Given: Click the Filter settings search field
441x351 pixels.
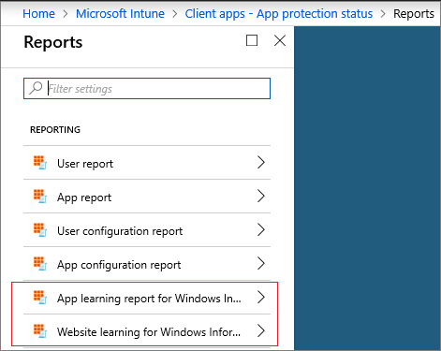Looking at the screenshot, I should [x=147, y=89].
